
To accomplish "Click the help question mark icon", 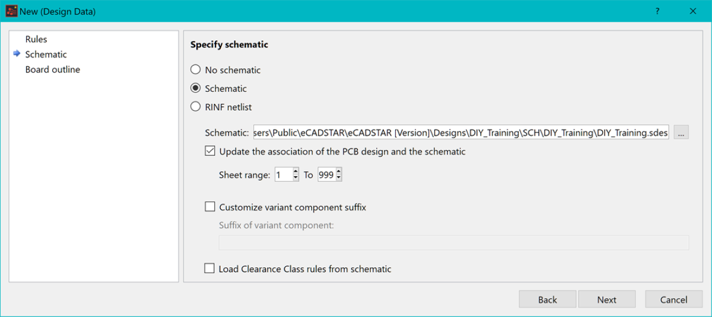I will 657,11.
